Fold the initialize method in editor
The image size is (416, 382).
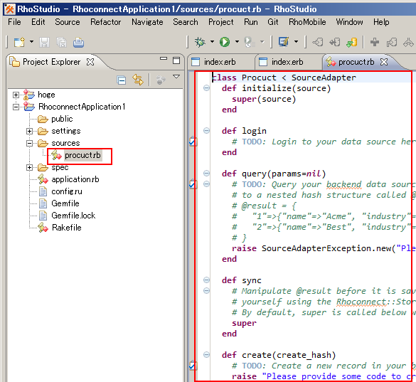pyautogui.click(x=206, y=88)
